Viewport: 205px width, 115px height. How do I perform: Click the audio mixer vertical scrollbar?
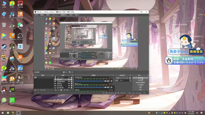[x=114, y=81]
